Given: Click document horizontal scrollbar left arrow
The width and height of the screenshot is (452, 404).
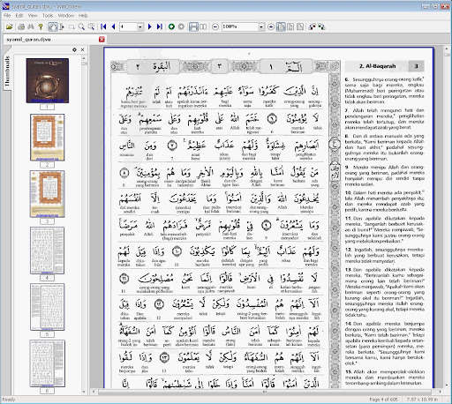Looking at the screenshot, I should [x=94, y=392].
